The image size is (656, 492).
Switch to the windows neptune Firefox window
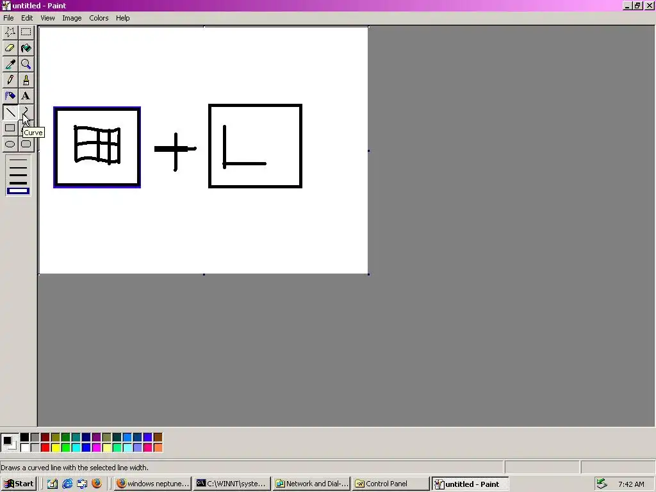click(x=152, y=484)
